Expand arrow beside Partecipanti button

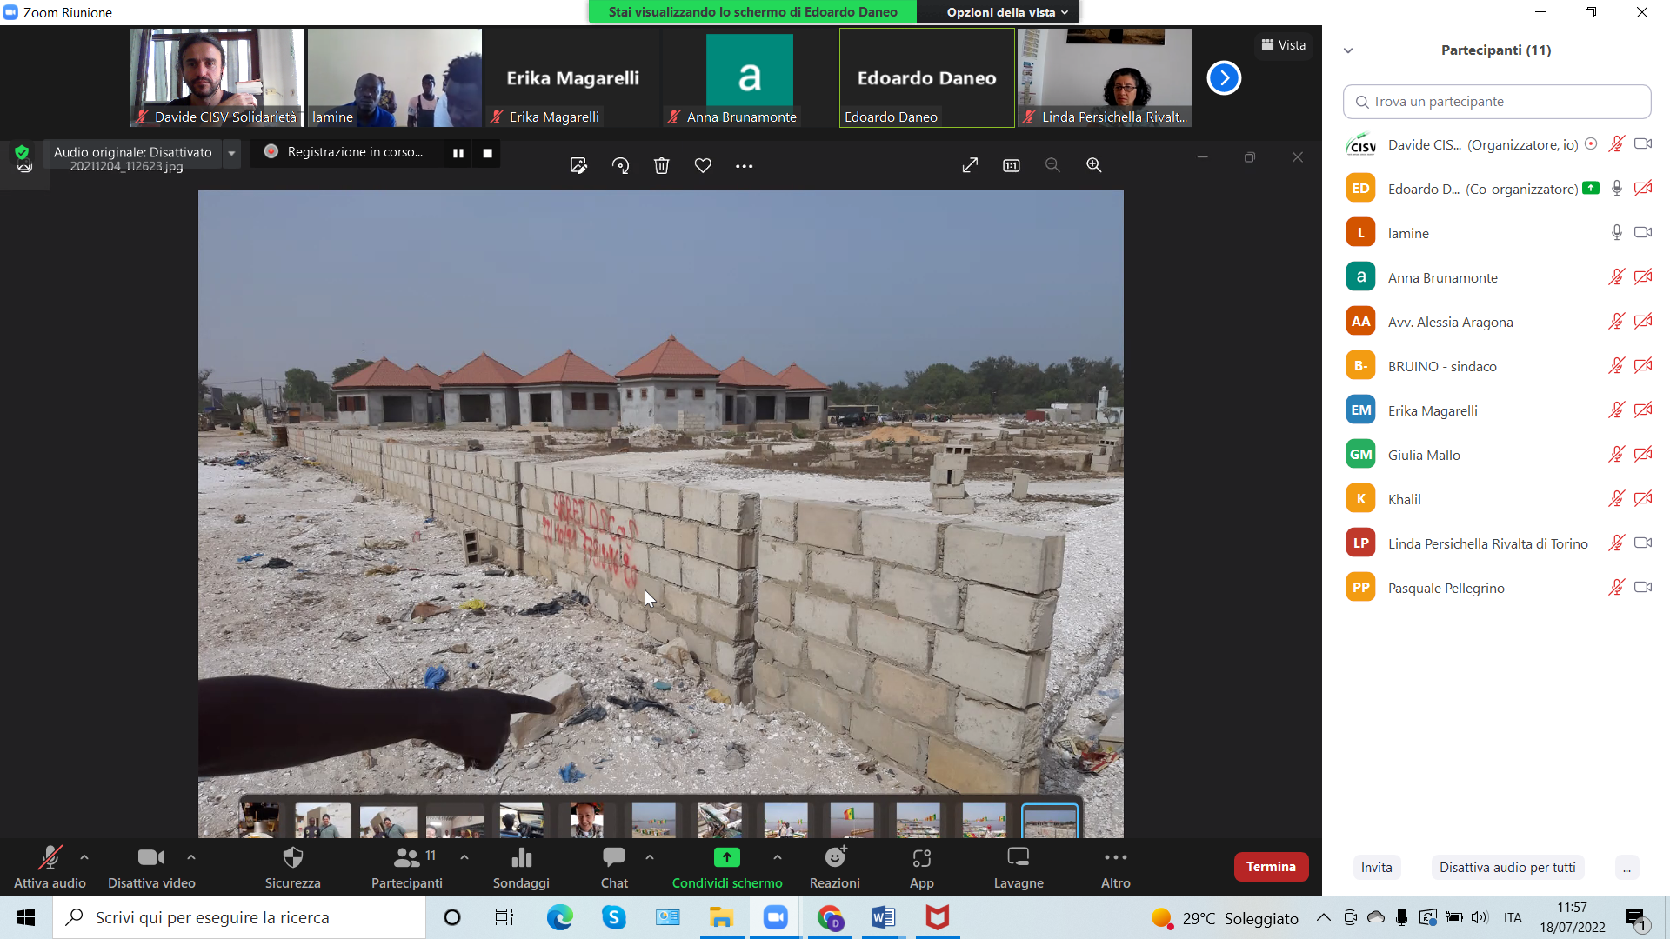click(x=464, y=857)
